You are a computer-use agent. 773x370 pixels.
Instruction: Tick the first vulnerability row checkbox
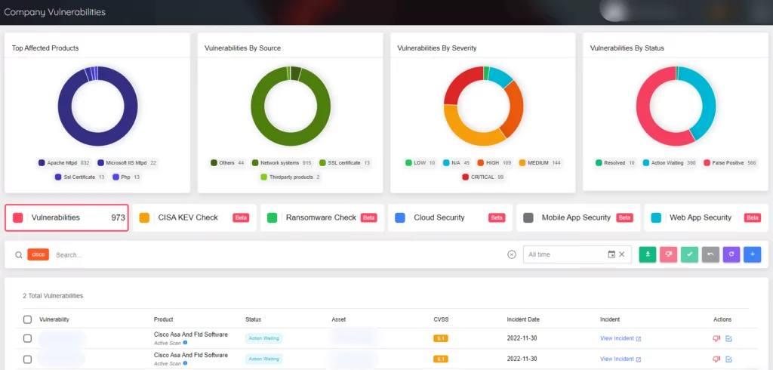(x=28, y=338)
